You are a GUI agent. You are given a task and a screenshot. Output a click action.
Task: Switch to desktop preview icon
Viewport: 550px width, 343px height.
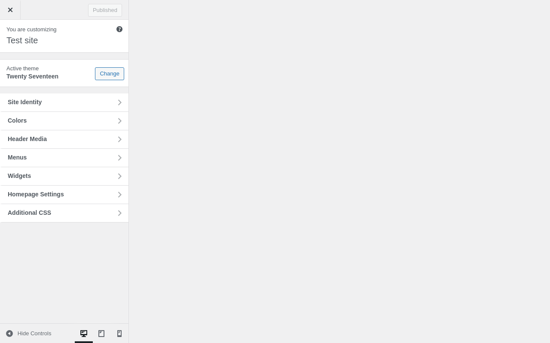(x=84, y=333)
